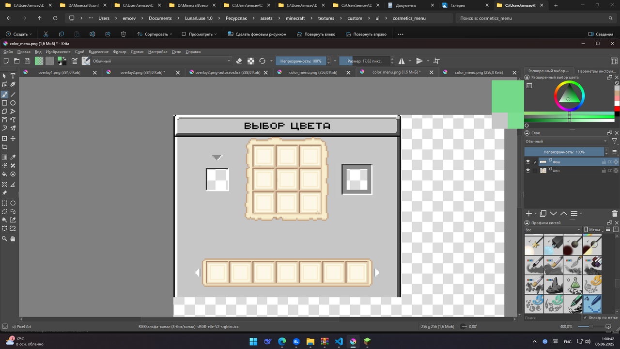Open the Настройка menu
Viewport: 620px width, 349px height.
click(x=158, y=52)
